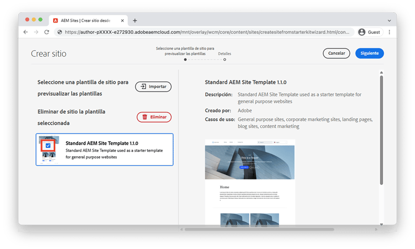The height and width of the screenshot is (249, 415).
Task: Open the Guest profile menu
Action: (370, 32)
